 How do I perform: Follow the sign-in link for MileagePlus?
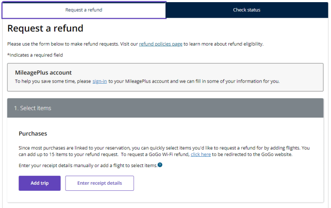pyautogui.click(x=100, y=81)
